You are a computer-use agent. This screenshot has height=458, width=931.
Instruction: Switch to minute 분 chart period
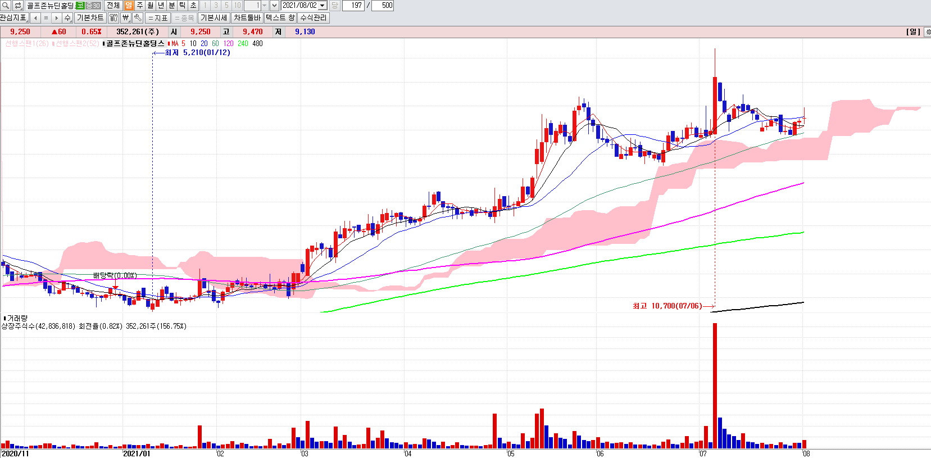coord(172,6)
